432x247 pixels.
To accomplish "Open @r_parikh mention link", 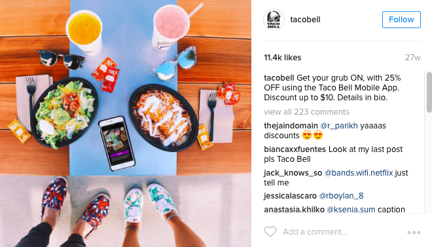I will [339, 126].
